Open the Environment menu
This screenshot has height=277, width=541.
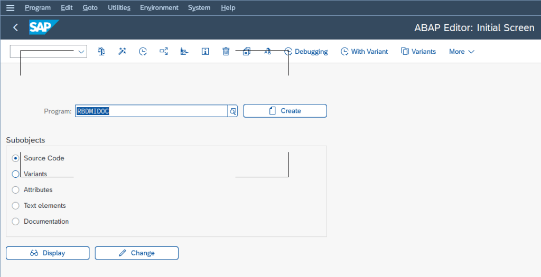click(159, 8)
